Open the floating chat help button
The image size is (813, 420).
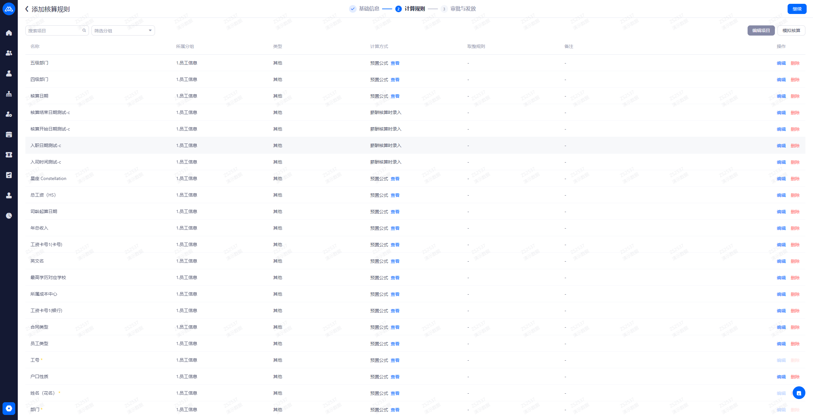click(x=799, y=393)
